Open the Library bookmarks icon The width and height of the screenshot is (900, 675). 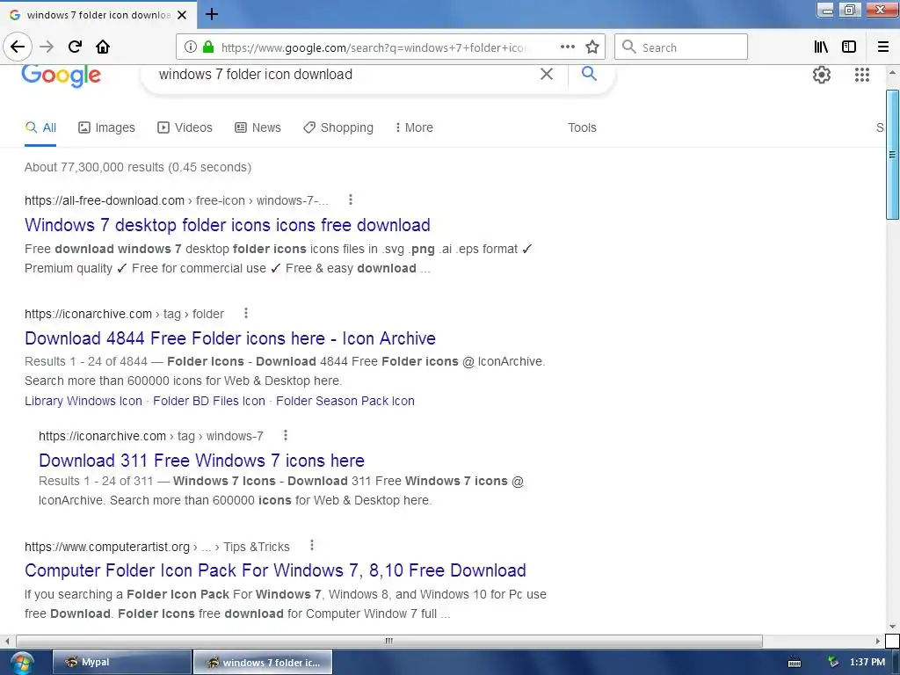pyautogui.click(x=821, y=47)
